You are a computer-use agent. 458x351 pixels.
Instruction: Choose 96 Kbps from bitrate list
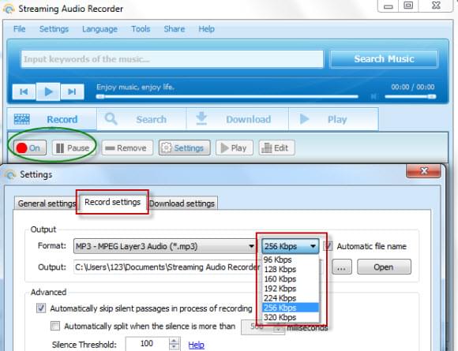(291, 260)
